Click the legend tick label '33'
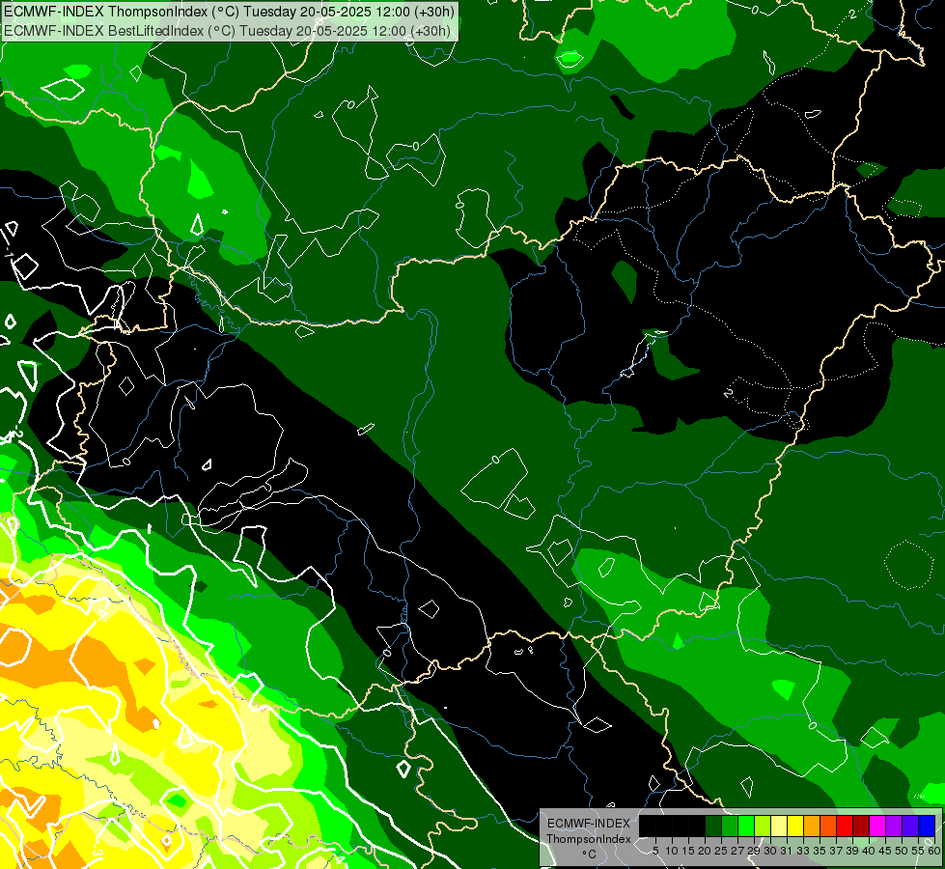Image resolution: width=945 pixels, height=869 pixels. point(803,851)
